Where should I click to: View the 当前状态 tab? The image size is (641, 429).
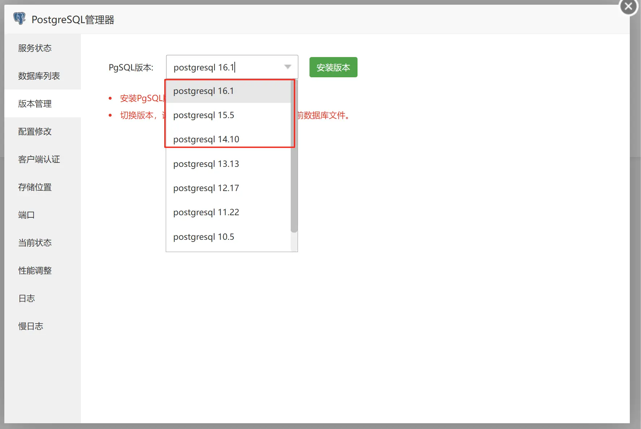[43, 243]
